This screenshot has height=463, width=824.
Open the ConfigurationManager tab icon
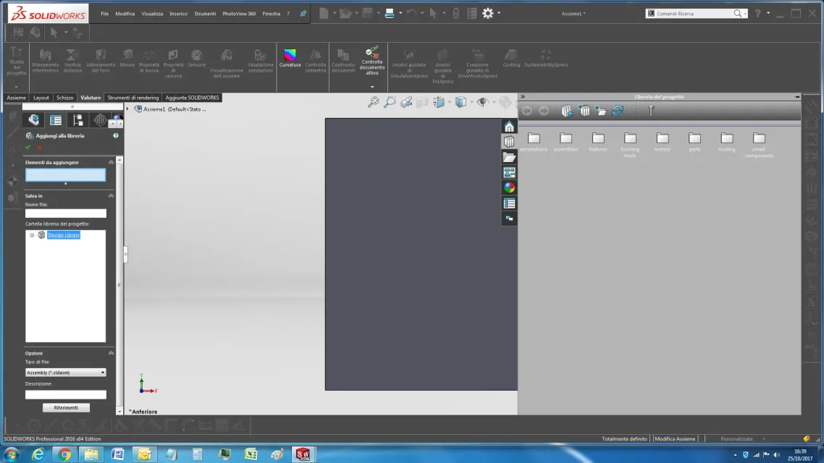click(77, 120)
